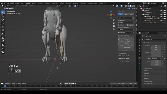Hide Kangaroo_grp_rig with its eye icon
This screenshot has height=94, width=167.
click(163, 16)
